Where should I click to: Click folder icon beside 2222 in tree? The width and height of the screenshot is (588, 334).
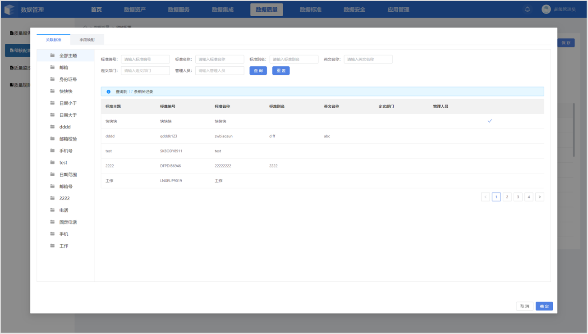tap(53, 198)
